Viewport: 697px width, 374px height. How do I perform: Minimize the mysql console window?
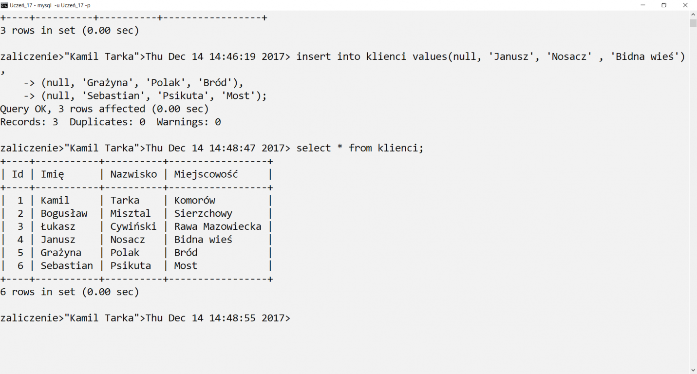642,5
